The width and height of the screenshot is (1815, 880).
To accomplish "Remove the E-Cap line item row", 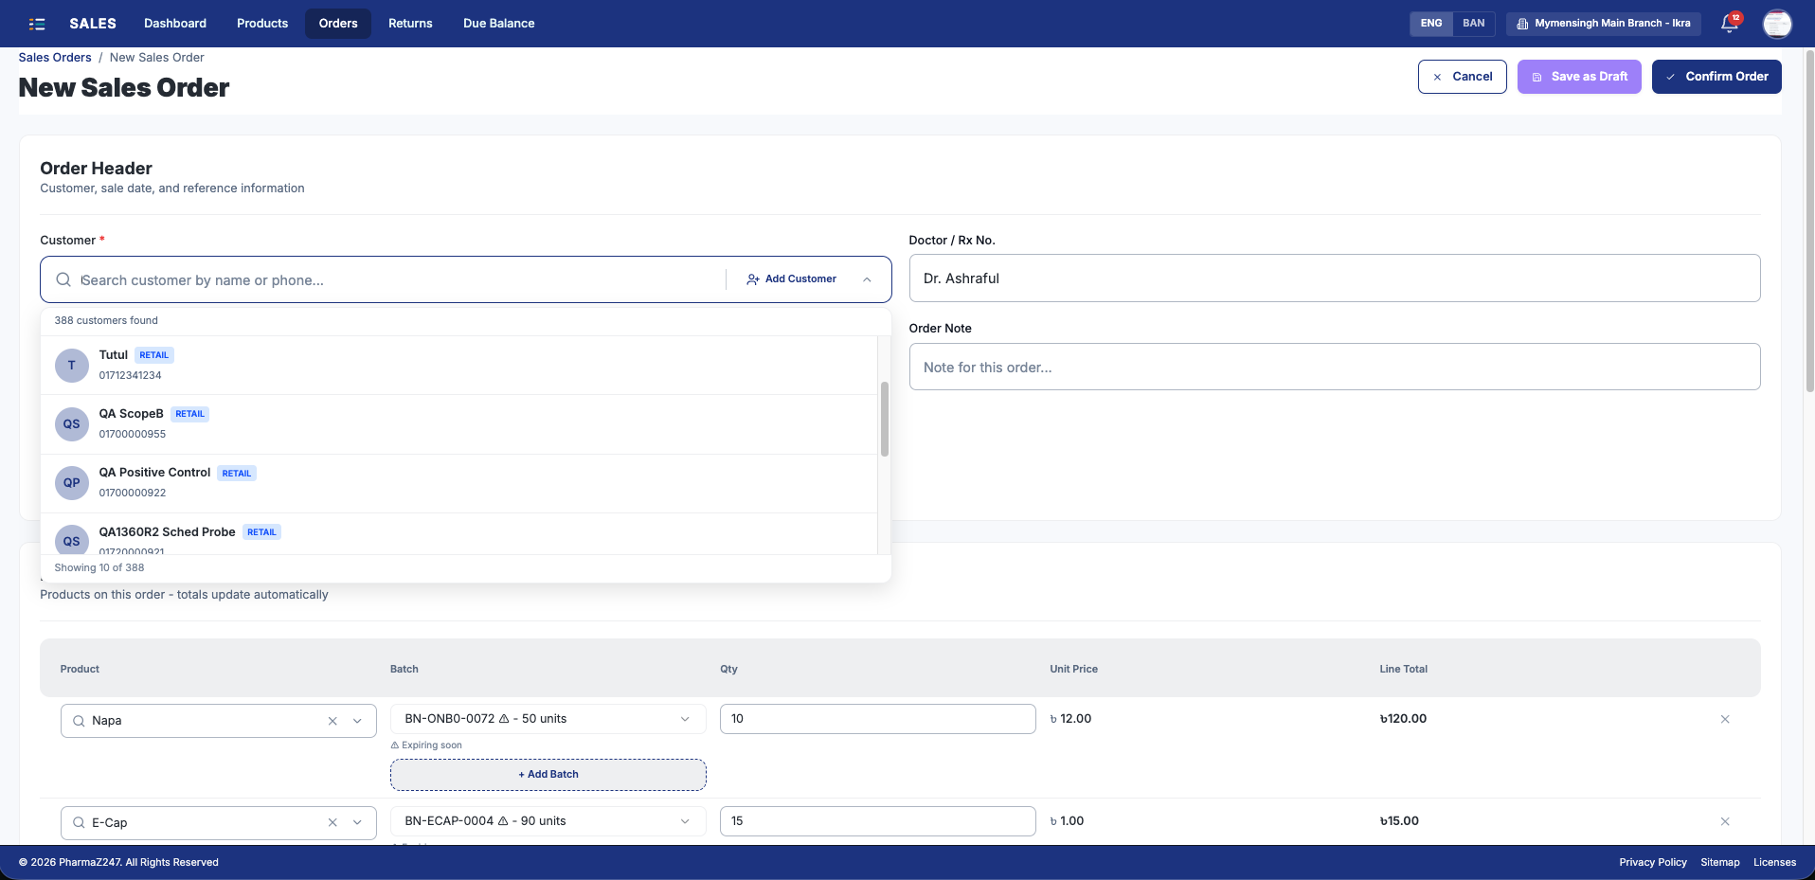I will pos(1725,821).
